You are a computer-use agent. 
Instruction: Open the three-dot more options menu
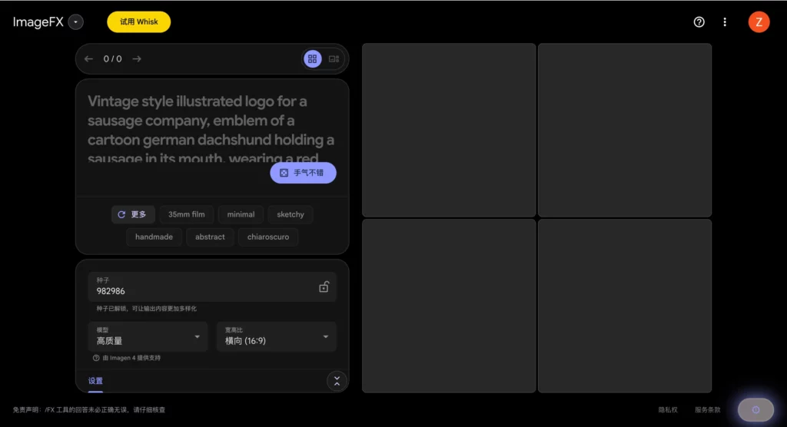click(x=725, y=22)
